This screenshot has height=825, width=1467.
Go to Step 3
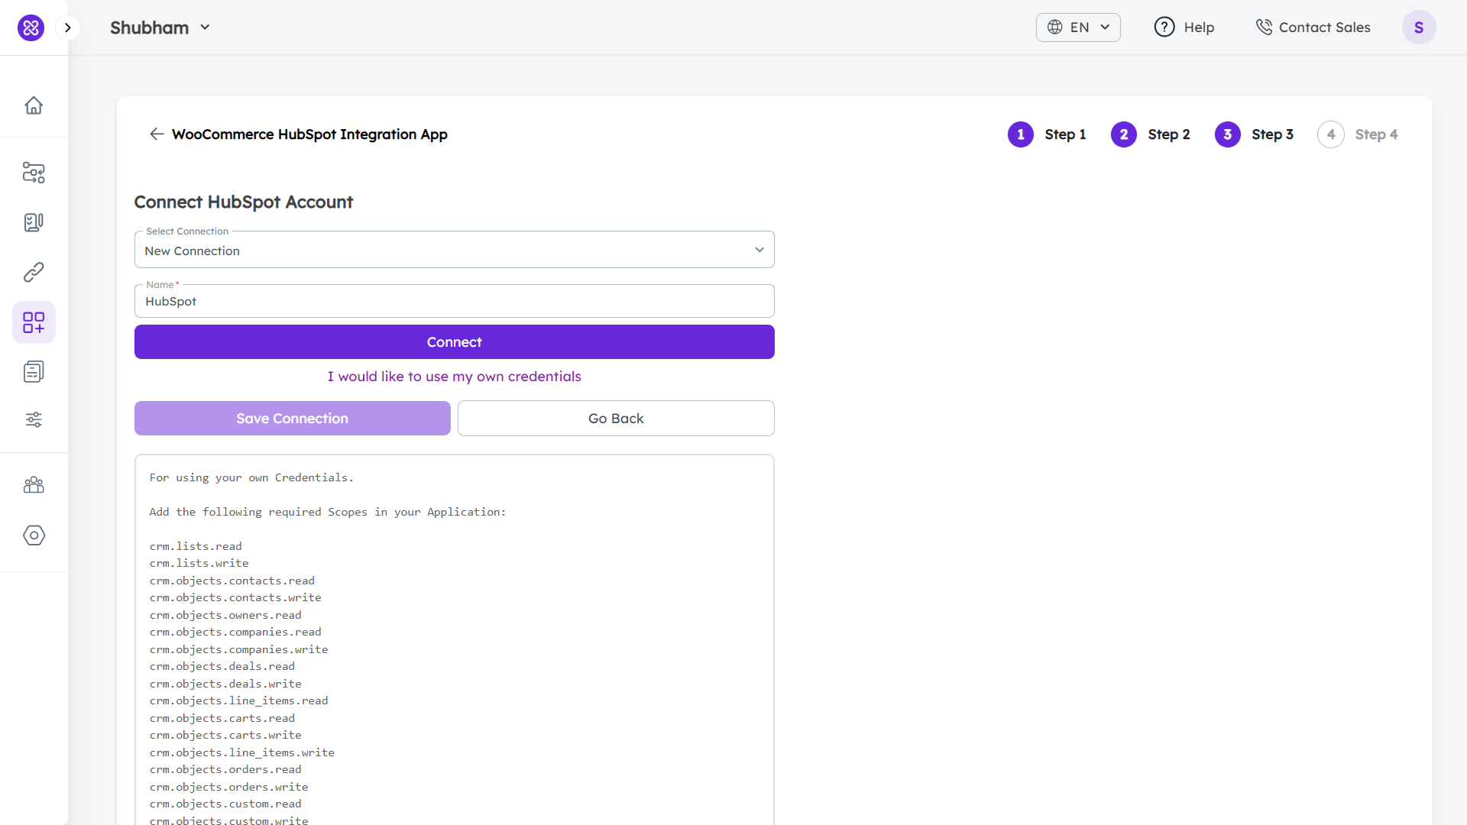pos(1254,134)
